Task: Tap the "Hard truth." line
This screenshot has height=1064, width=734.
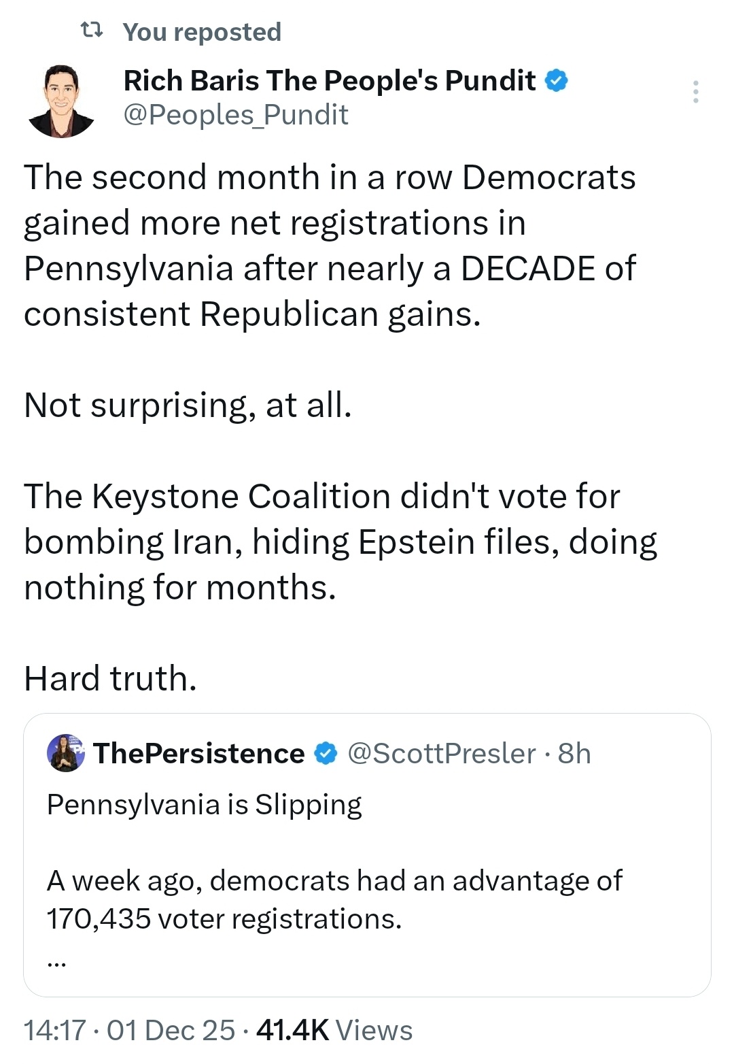Action: point(111,678)
